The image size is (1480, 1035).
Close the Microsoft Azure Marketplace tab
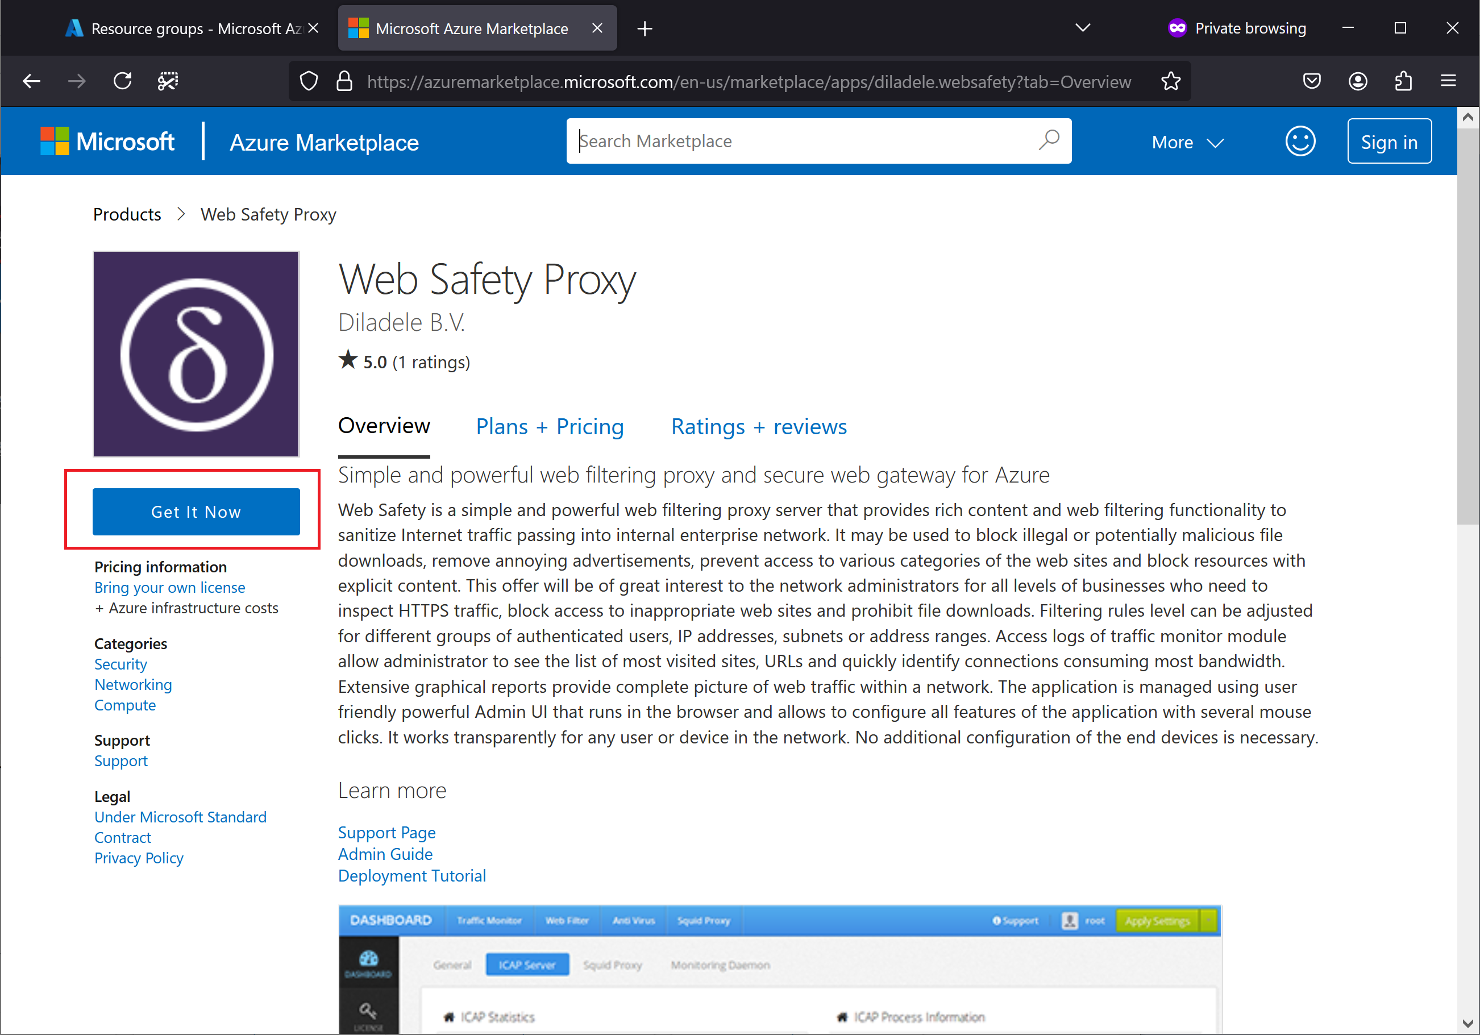click(597, 28)
